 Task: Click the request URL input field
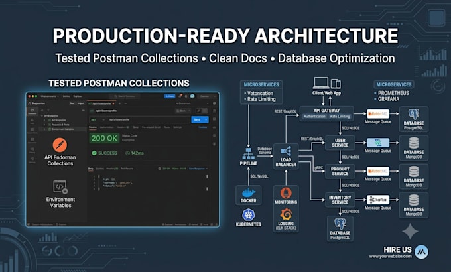coord(149,119)
